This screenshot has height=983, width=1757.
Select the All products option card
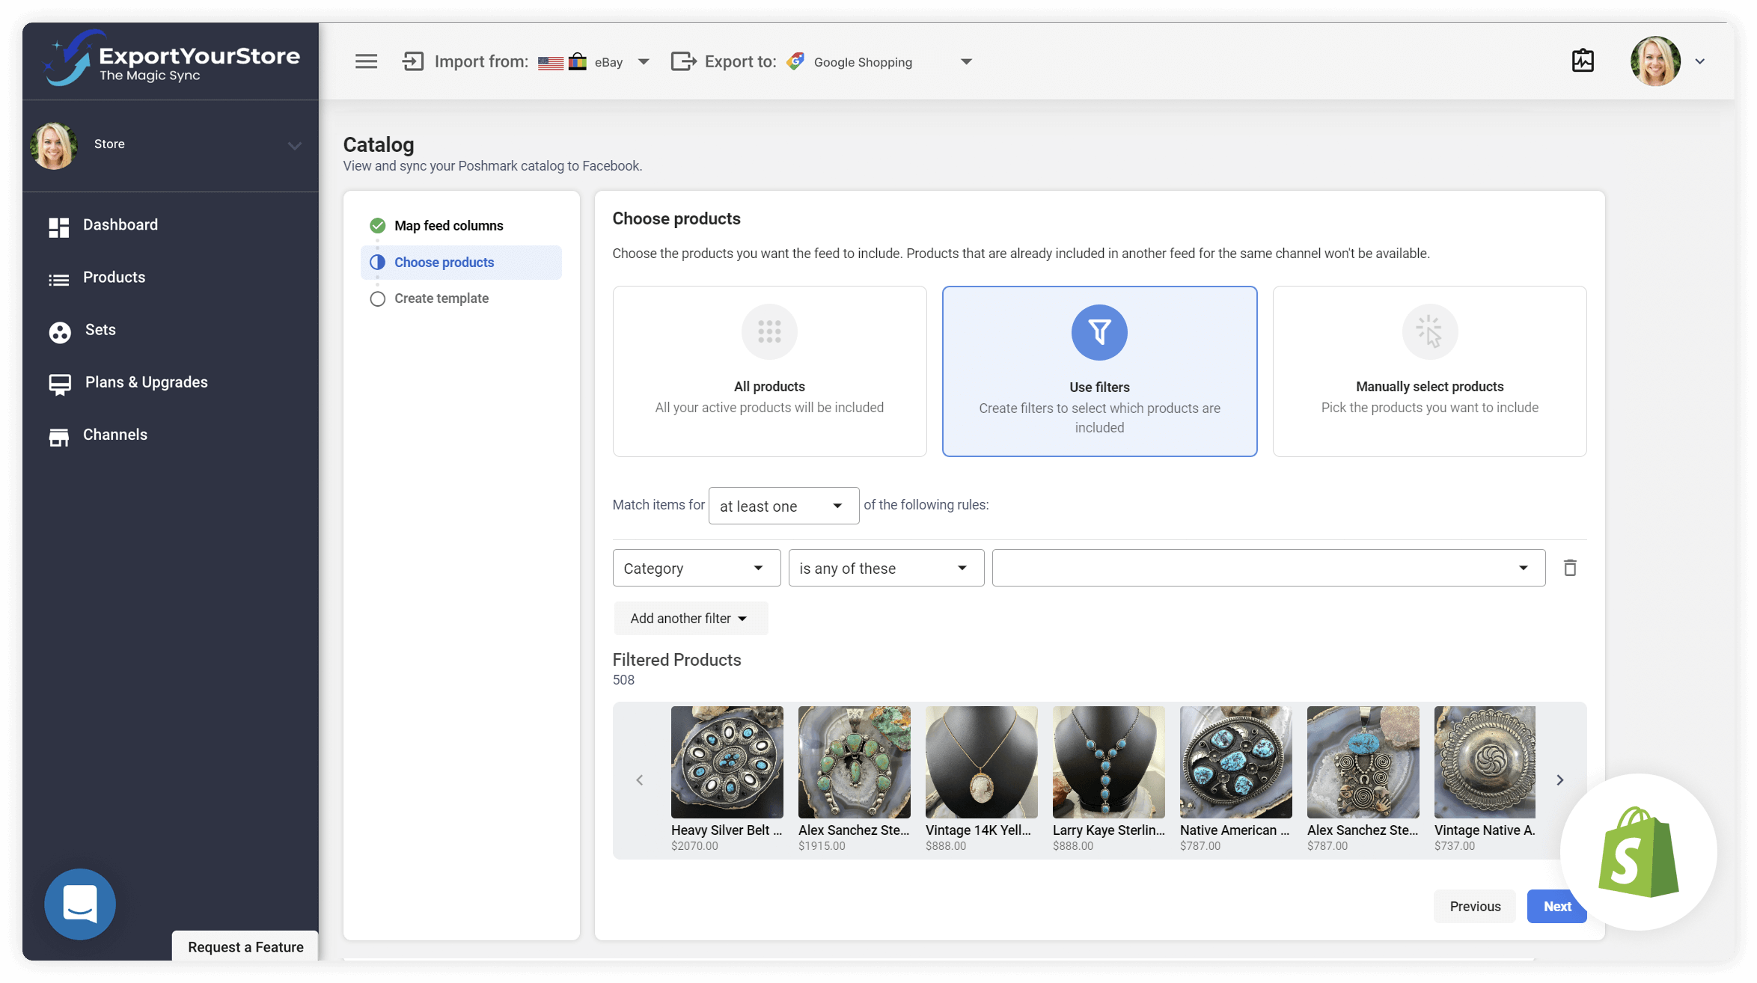(x=769, y=371)
